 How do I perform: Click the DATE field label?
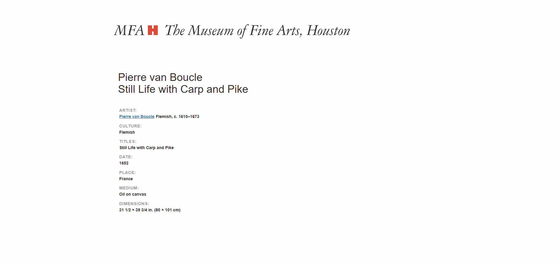[x=126, y=157]
